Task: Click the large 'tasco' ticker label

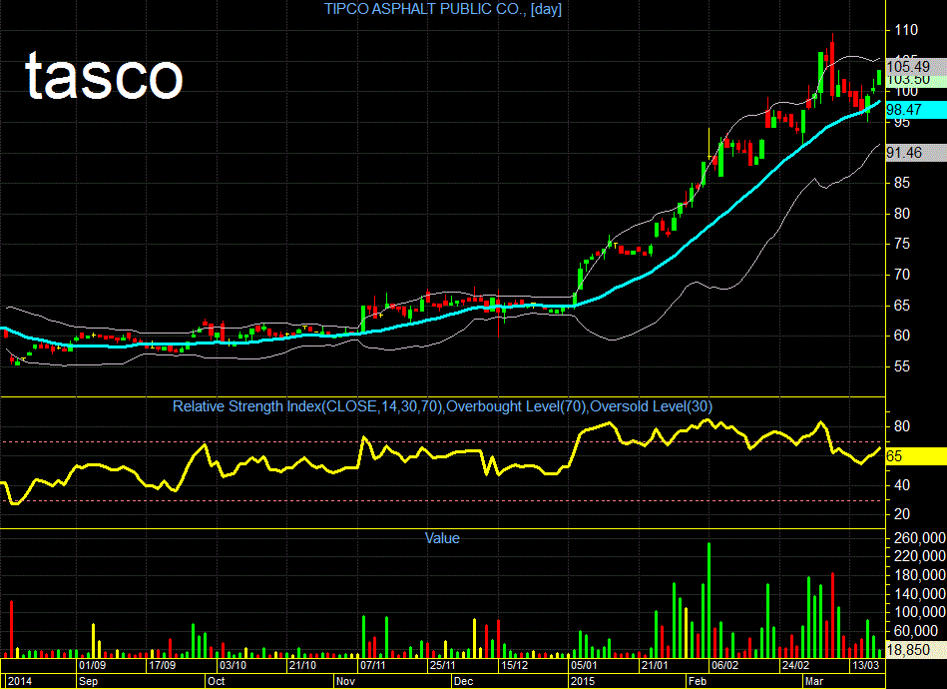Action: coord(104,76)
